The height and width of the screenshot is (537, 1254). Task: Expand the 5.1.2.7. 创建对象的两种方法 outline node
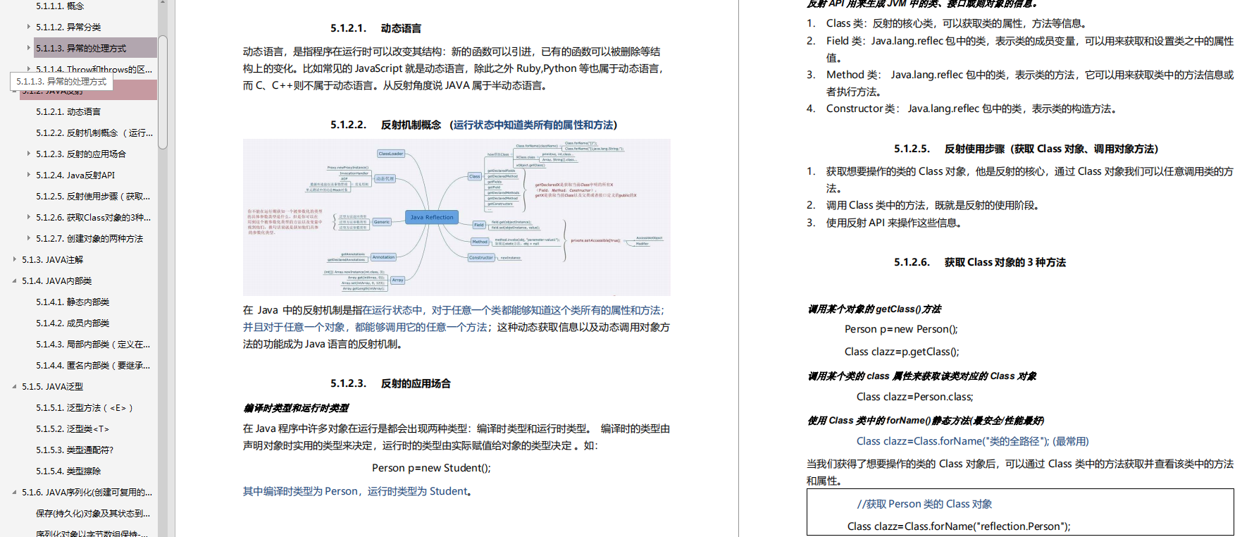pos(29,238)
